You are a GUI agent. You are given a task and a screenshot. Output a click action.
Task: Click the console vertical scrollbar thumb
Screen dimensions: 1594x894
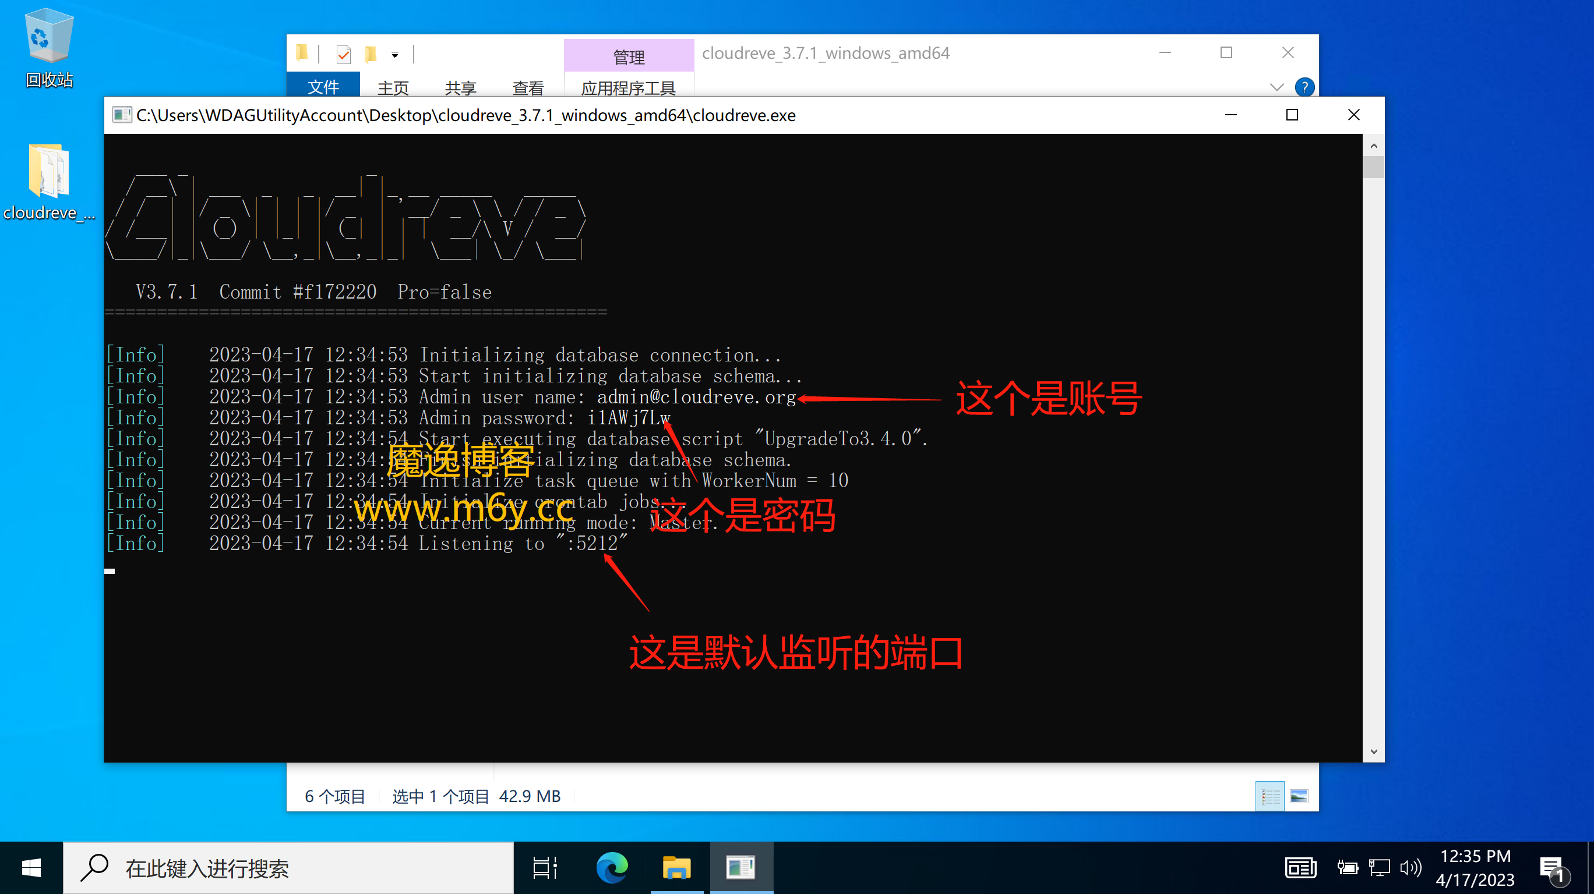(1374, 168)
